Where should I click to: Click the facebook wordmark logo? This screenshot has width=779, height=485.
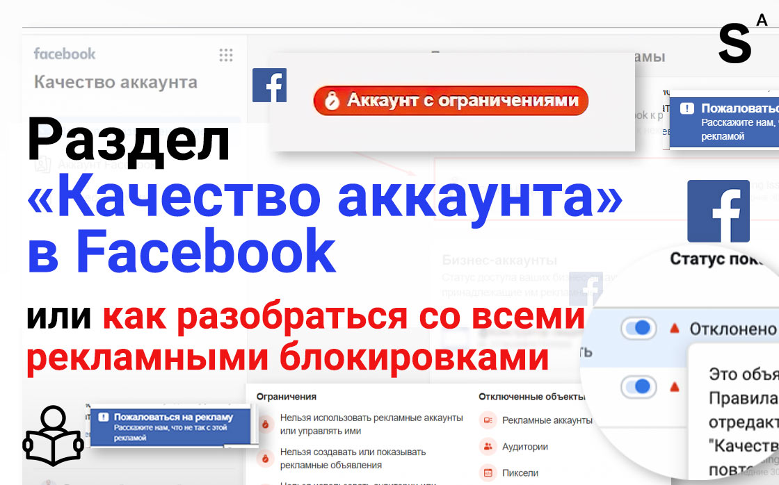coord(65,54)
